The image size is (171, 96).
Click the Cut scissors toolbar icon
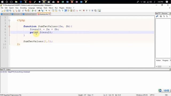(23, 11)
